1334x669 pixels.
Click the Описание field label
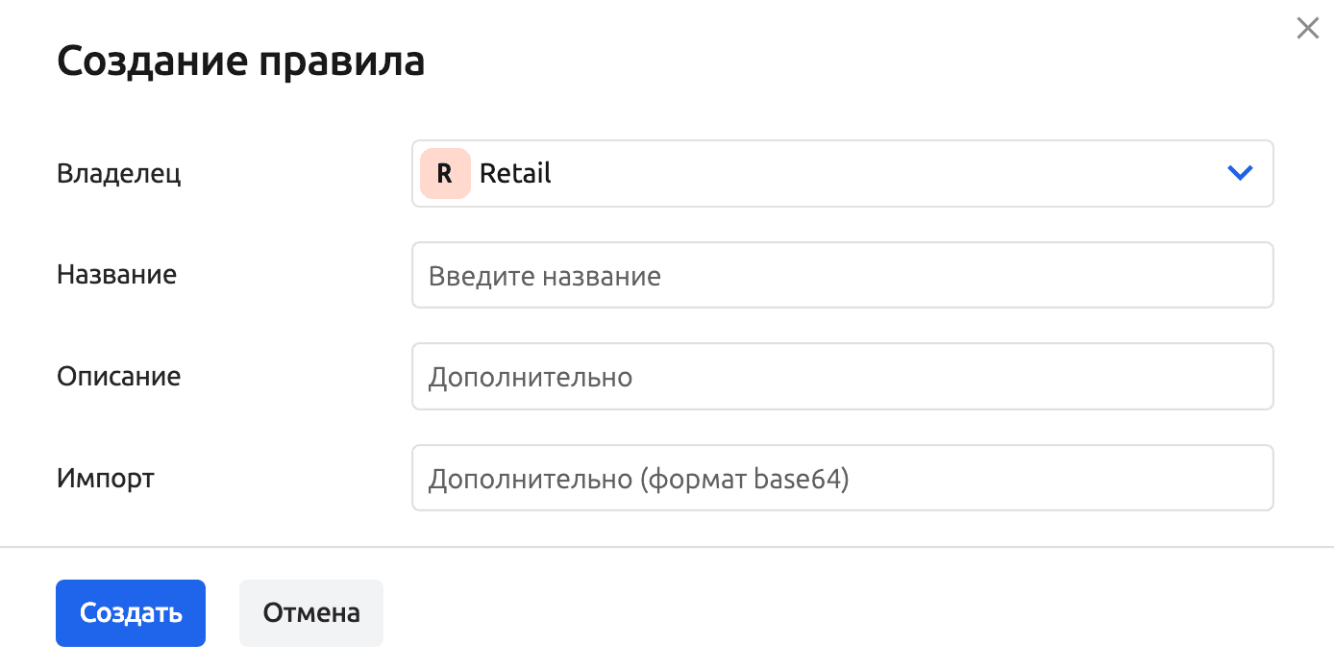coord(118,376)
